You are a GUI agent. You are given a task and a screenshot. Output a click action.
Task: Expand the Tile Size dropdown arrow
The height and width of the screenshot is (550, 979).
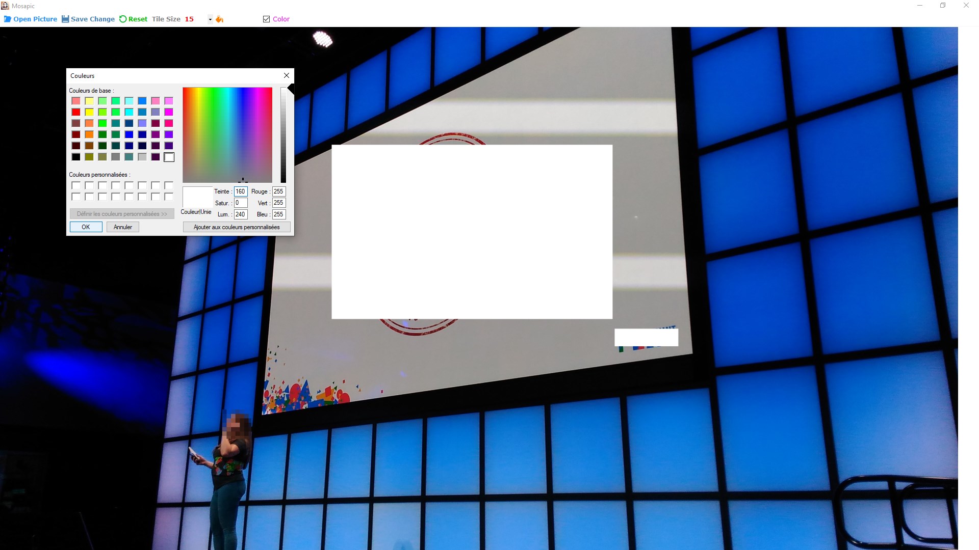coord(210,19)
